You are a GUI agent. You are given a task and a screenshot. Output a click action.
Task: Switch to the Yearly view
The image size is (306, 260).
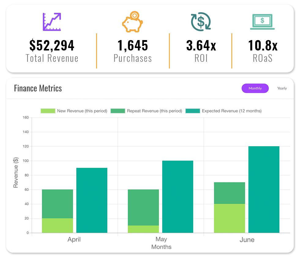click(282, 88)
